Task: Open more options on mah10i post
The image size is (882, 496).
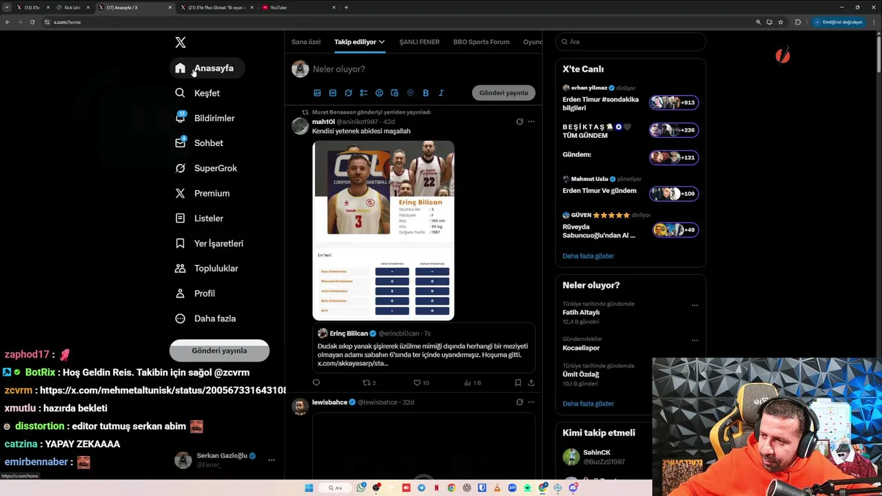Action: tap(531, 122)
